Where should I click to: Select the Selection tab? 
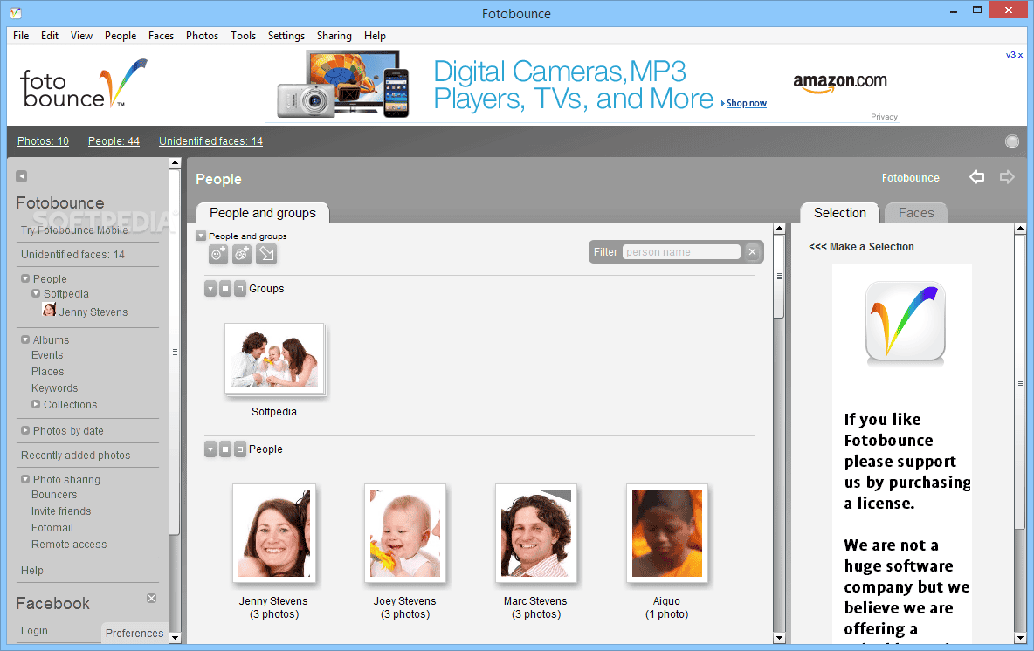tap(839, 213)
